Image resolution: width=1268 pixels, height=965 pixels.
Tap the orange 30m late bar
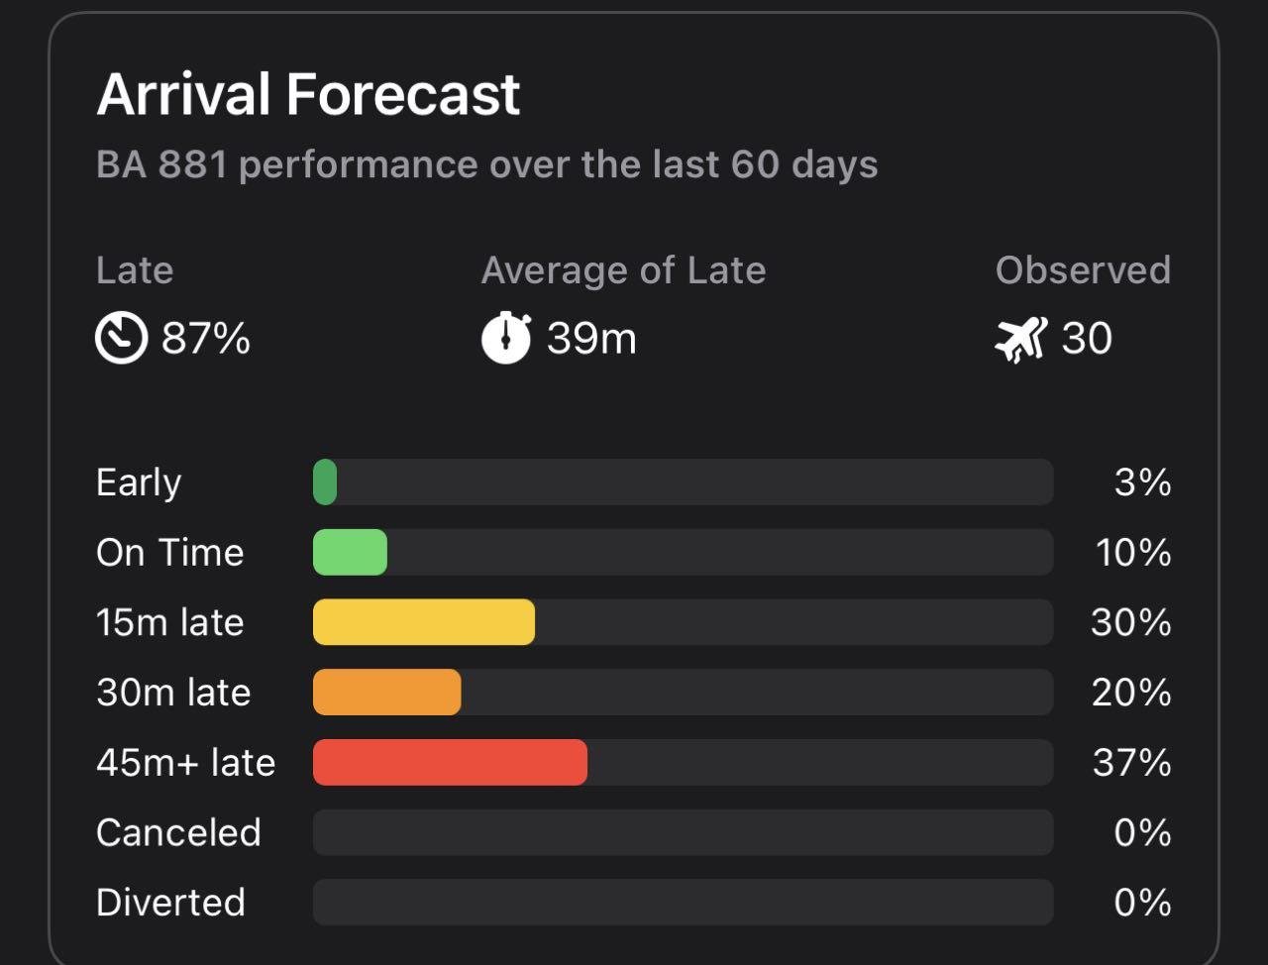tap(387, 693)
